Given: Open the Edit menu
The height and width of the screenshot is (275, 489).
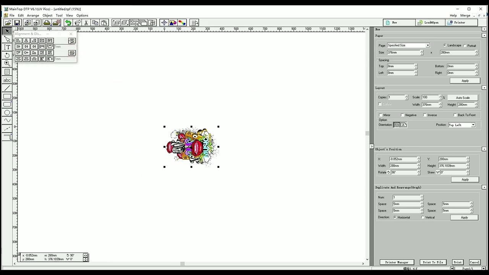Looking at the screenshot, I should coord(21,16).
